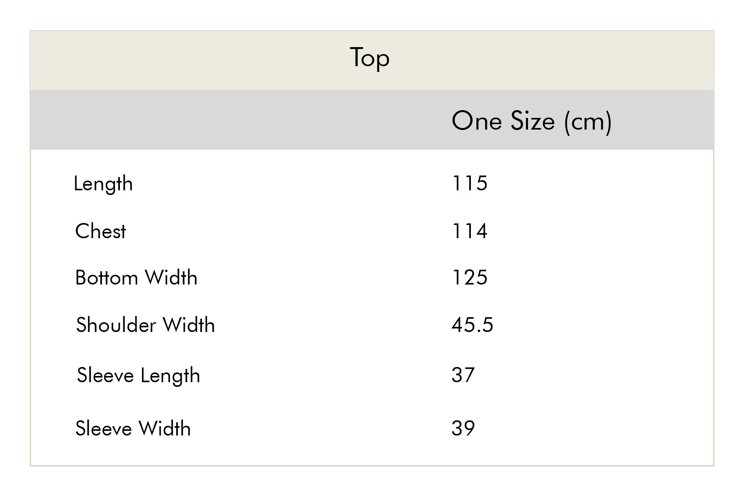Select the Shoulder Width value 45.5
This screenshot has width=746, height=497.
472,325
